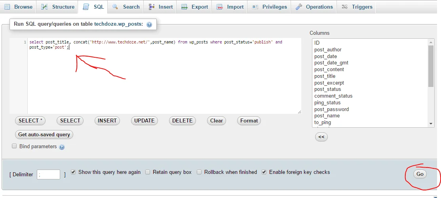Click Get auto-saved query button

tap(44, 134)
